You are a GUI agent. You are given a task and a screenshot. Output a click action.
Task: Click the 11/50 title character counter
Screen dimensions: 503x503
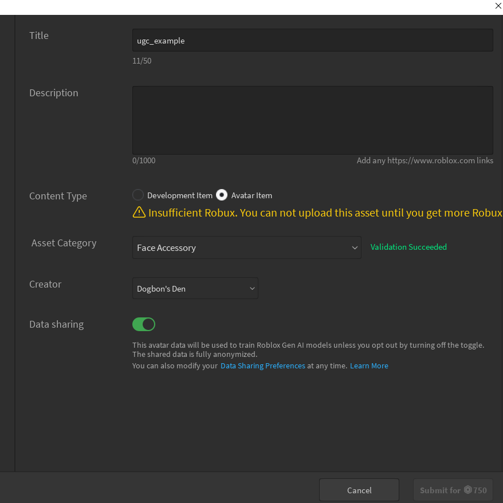pos(142,61)
